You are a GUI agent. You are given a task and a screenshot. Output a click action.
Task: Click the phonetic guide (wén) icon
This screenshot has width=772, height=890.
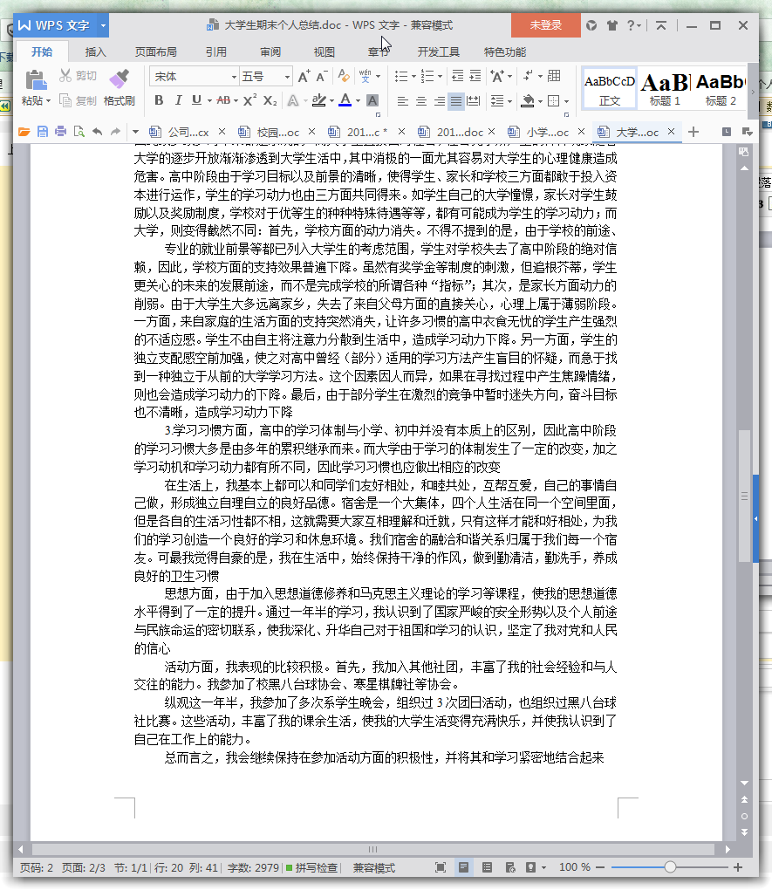tap(365, 76)
